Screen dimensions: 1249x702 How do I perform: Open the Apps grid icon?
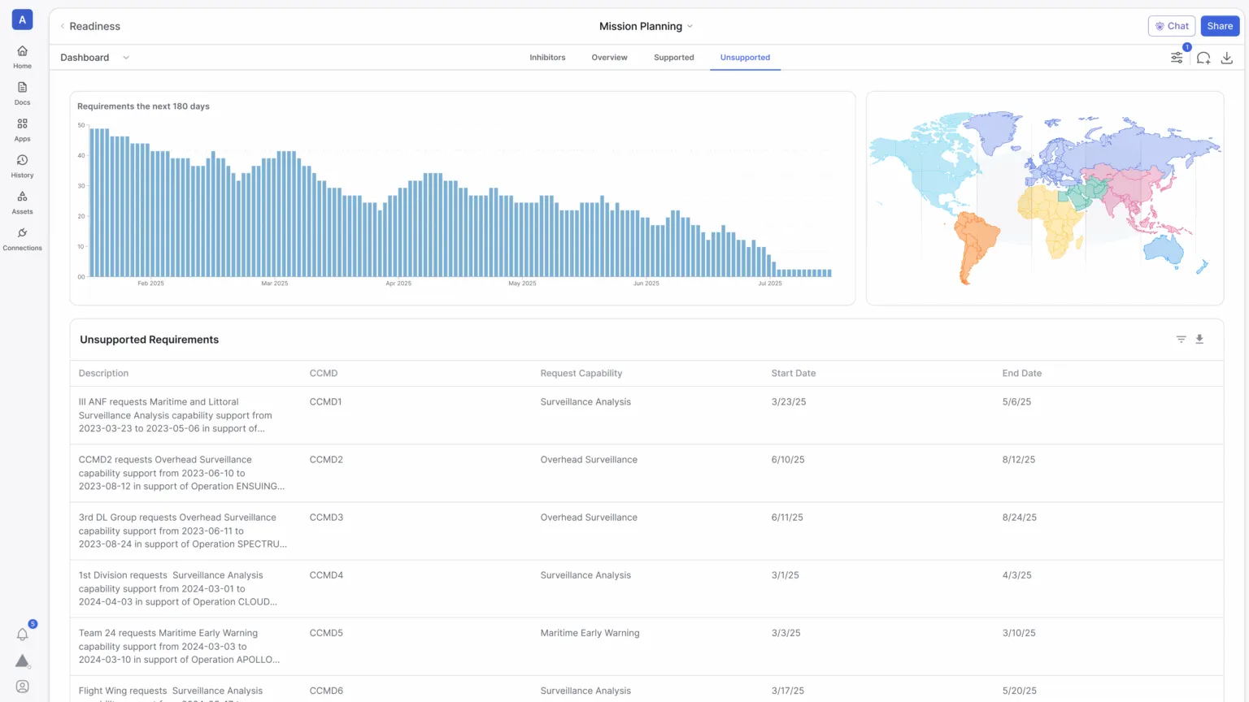tap(22, 124)
